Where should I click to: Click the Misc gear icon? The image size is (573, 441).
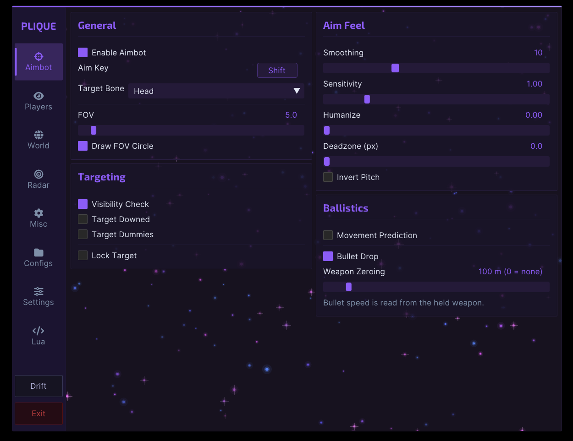pos(39,213)
